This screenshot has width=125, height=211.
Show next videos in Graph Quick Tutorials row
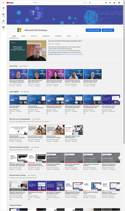pyautogui.click(x=120, y=158)
